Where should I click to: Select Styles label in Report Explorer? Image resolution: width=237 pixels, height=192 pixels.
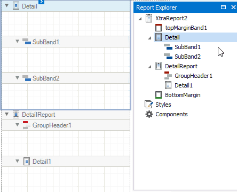[163, 105]
